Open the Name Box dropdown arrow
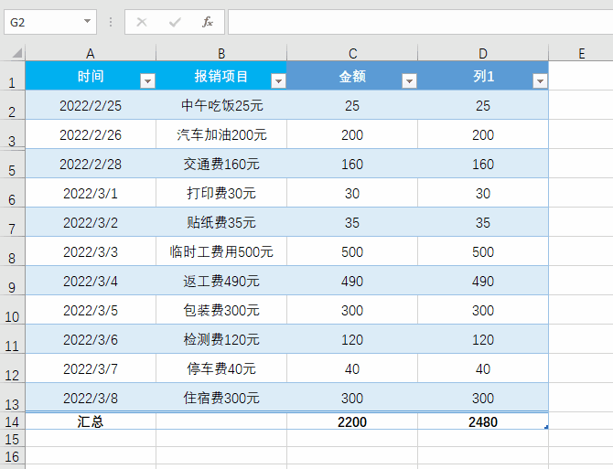This screenshot has height=469, width=613. pos(87,21)
